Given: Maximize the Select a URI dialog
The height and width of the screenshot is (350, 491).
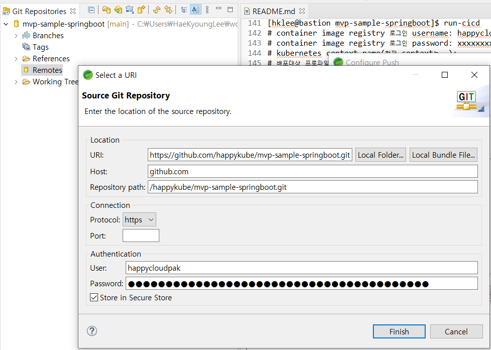Looking at the screenshot, I should 445,75.
